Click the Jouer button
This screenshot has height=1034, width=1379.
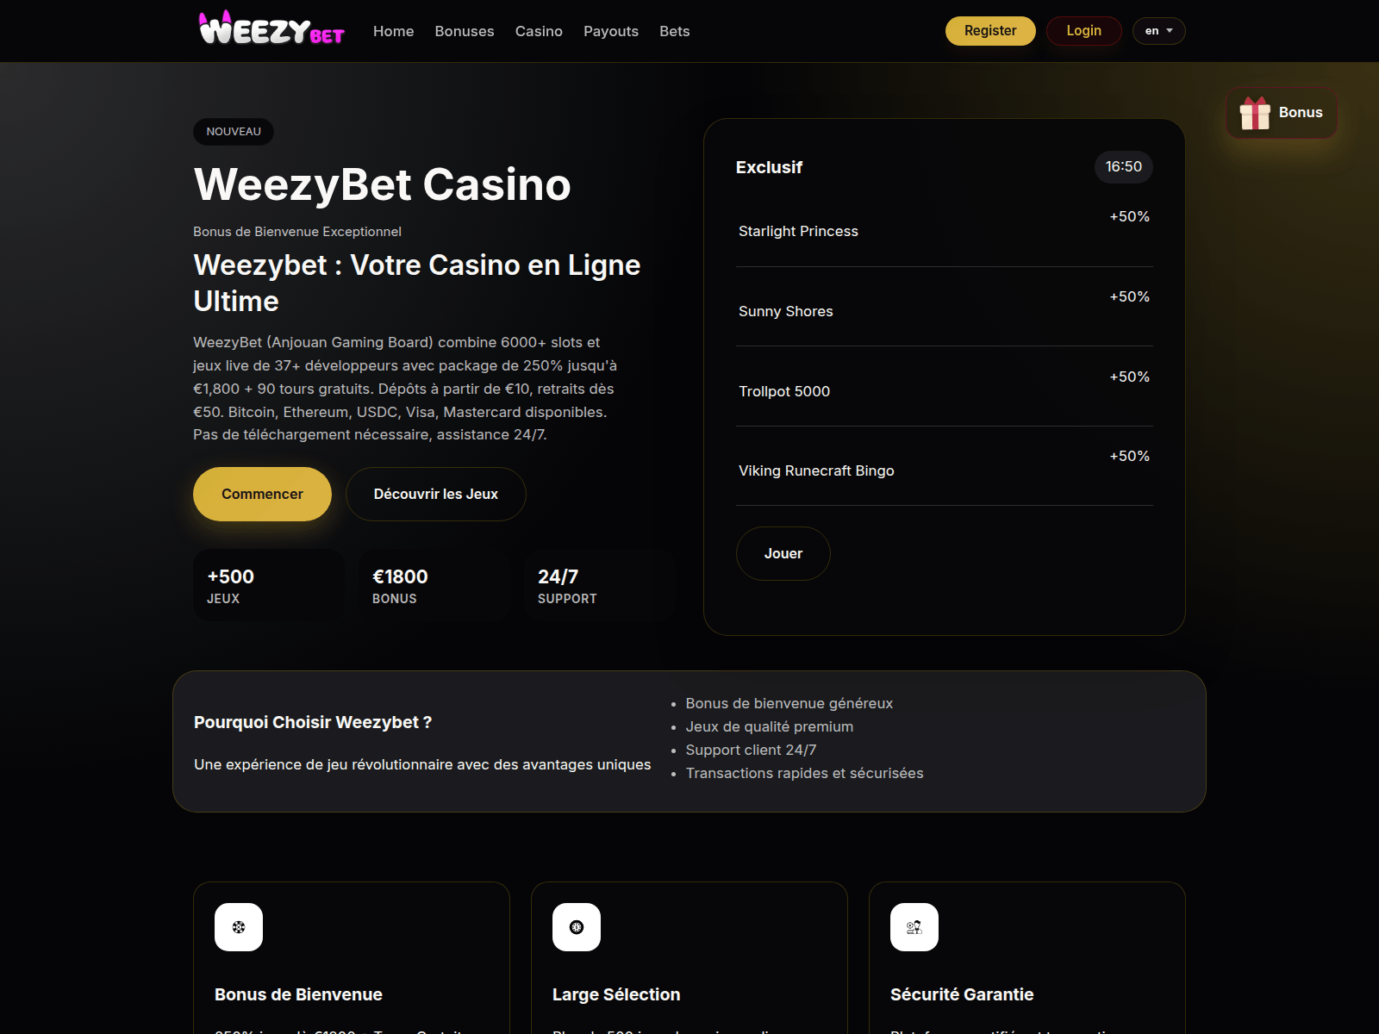click(x=783, y=553)
